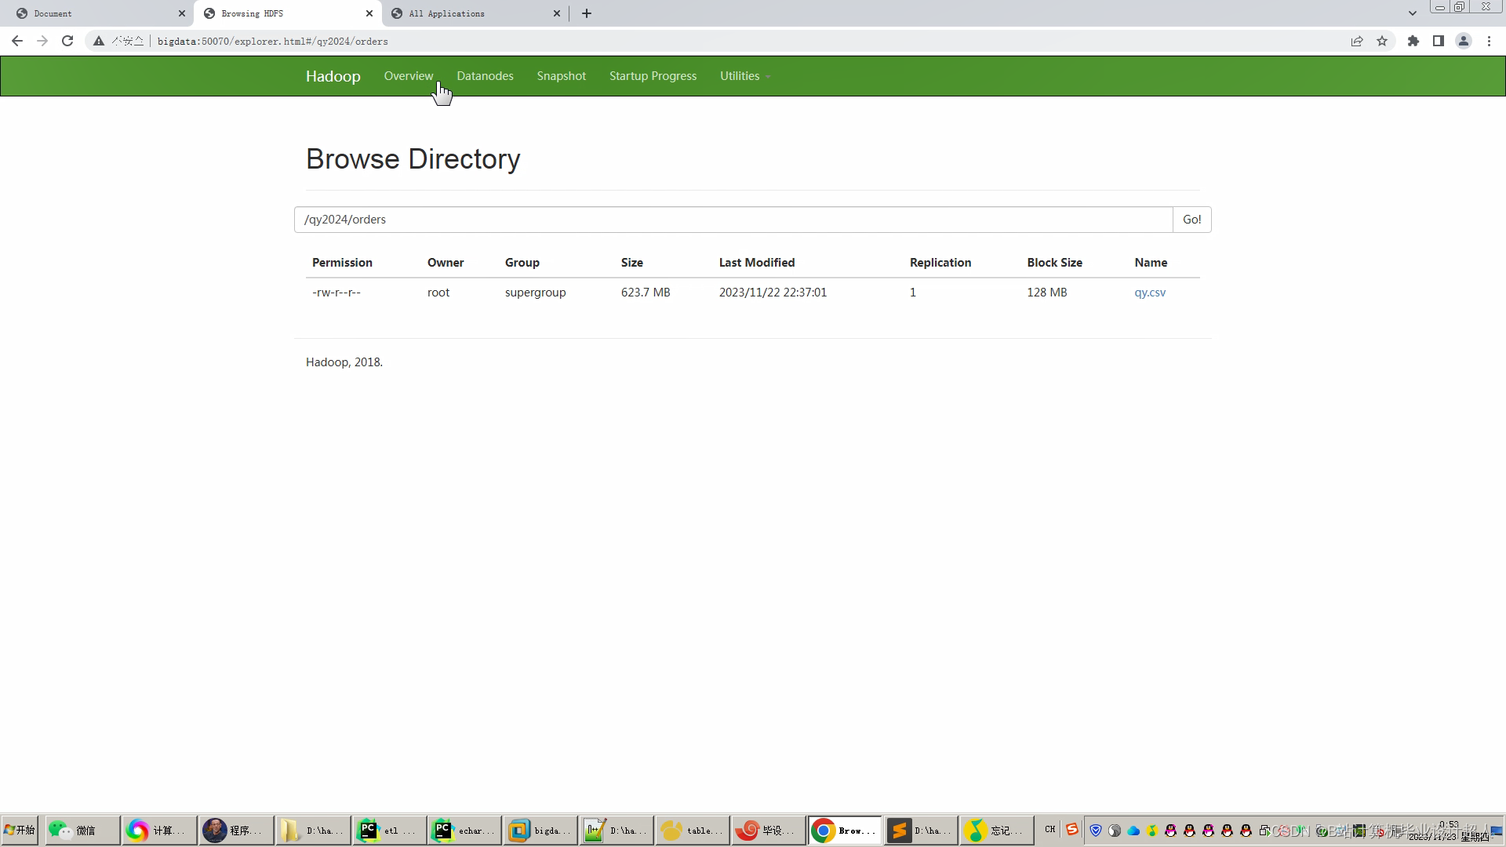Click the browser back arrow
Screen dimensions: 1506x847
pos(17,41)
